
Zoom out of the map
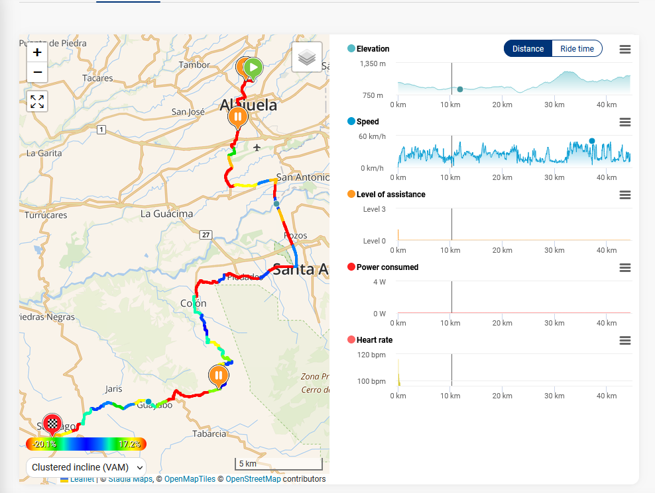point(37,72)
